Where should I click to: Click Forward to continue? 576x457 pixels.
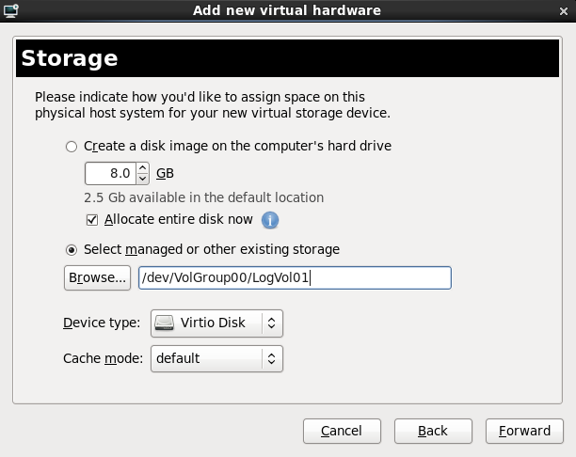coord(524,431)
